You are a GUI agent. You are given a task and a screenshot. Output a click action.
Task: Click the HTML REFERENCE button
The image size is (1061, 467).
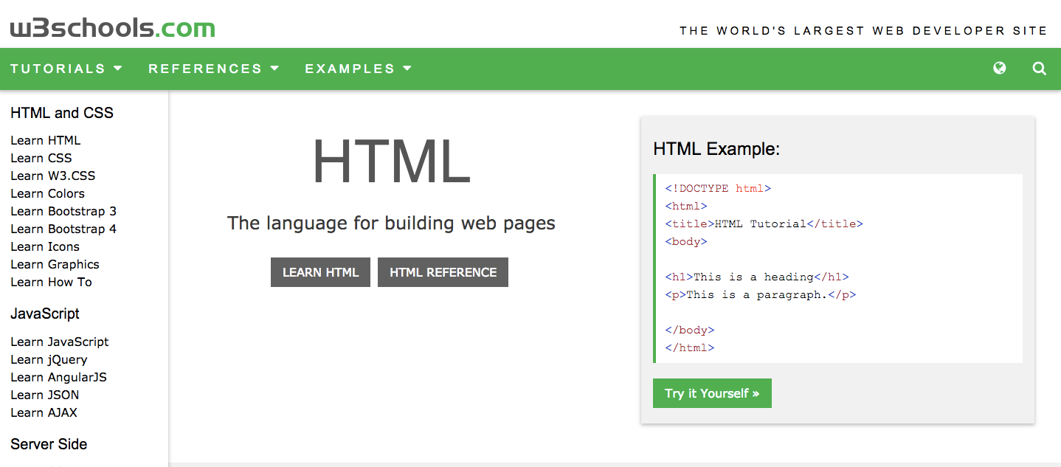443,272
